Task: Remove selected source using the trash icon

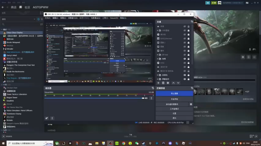Action: pos(163,83)
